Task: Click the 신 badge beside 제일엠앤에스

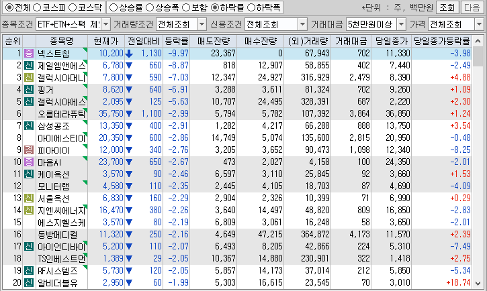Action: click(x=29, y=66)
